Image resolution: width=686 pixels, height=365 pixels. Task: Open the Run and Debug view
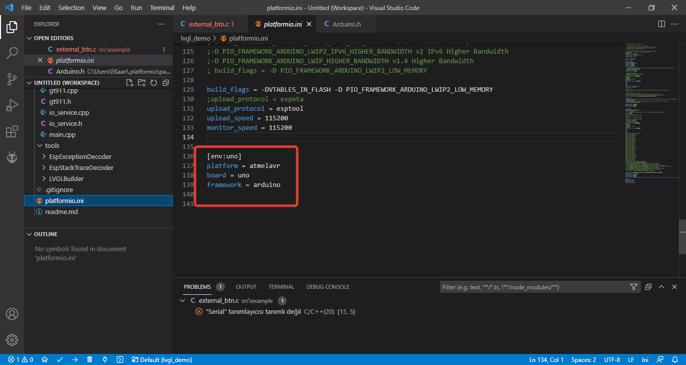[12, 105]
